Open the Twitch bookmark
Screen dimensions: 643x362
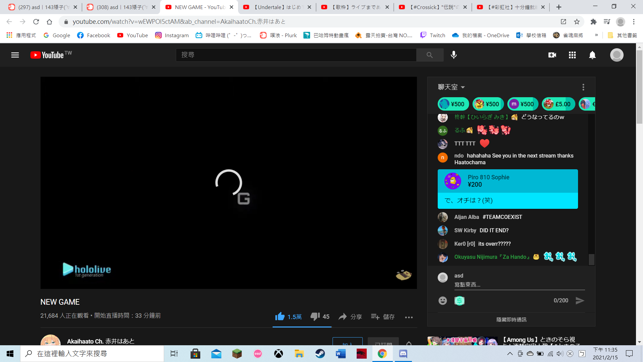point(433,35)
